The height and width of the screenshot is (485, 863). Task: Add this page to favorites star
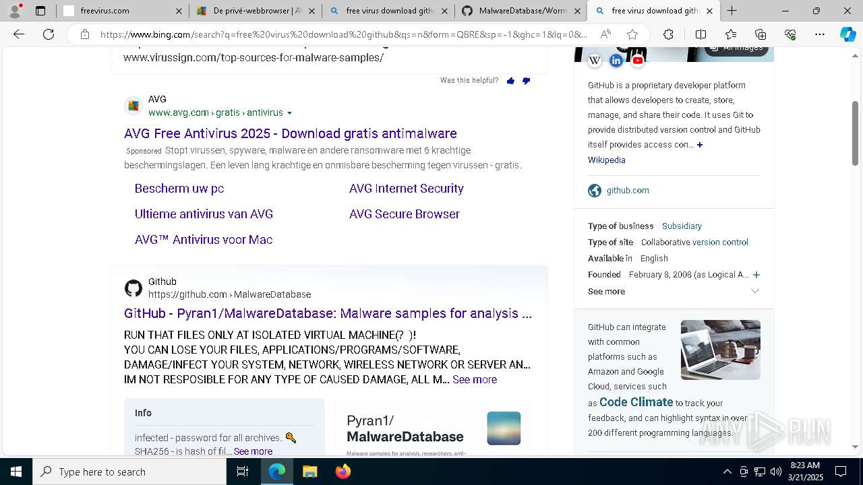[632, 34]
